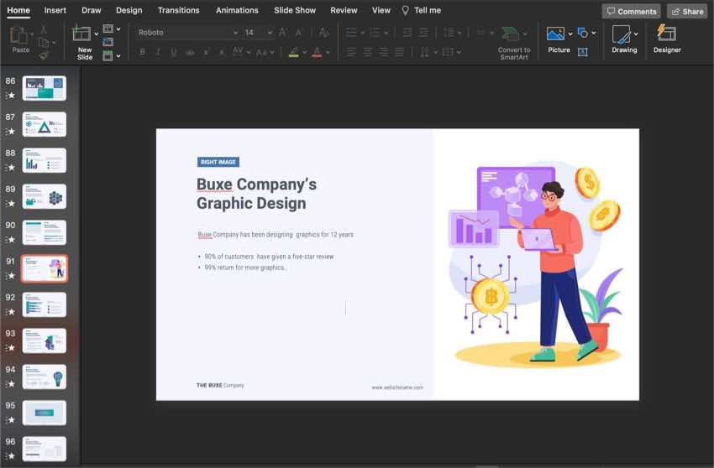
Task: Open the Review tab
Action: click(x=344, y=10)
